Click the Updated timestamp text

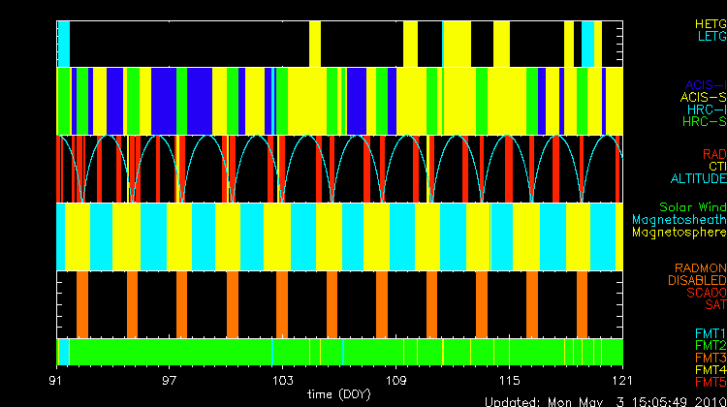pyautogui.click(x=605, y=401)
